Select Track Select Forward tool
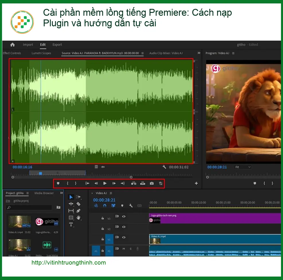 (78, 197)
